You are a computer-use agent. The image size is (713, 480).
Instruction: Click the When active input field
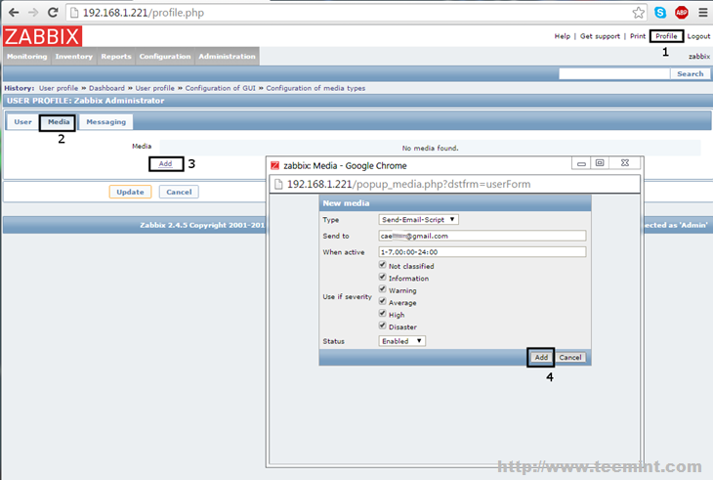482,252
